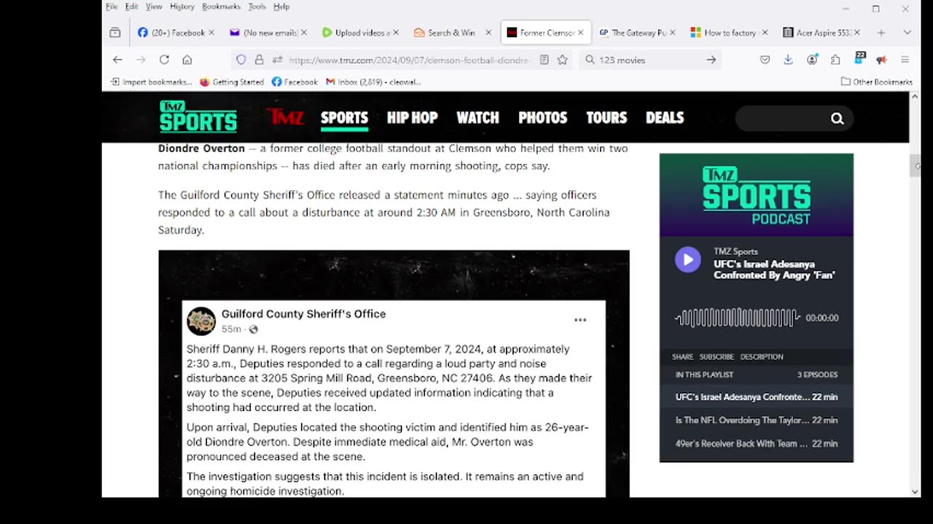Go back one page
The width and height of the screenshot is (933, 524).
117,60
